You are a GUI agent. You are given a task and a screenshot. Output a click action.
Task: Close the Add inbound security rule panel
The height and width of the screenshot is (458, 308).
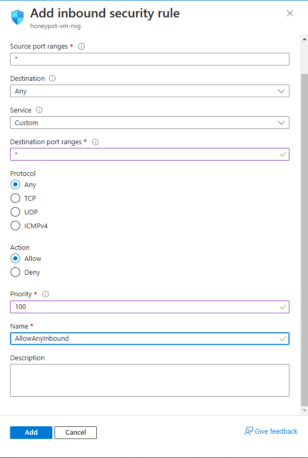coord(290,13)
